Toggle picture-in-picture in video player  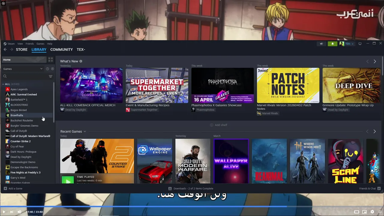pos(364,212)
